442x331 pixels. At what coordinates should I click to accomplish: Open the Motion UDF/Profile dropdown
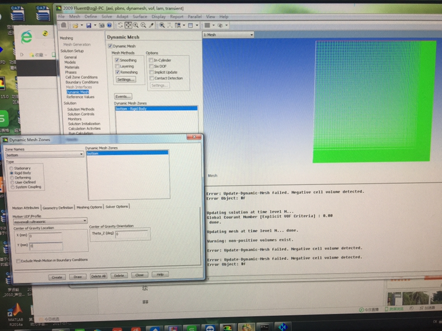(x=50, y=221)
